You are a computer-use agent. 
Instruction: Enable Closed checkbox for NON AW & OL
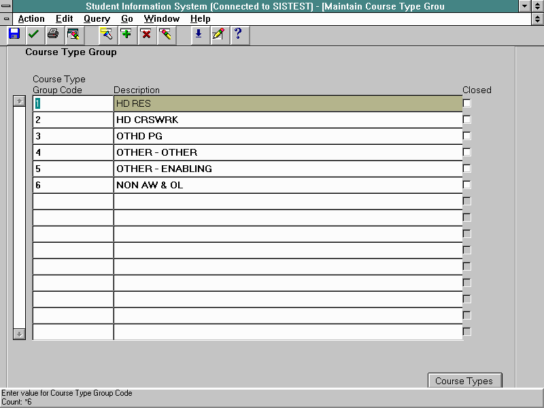pos(467,185)
